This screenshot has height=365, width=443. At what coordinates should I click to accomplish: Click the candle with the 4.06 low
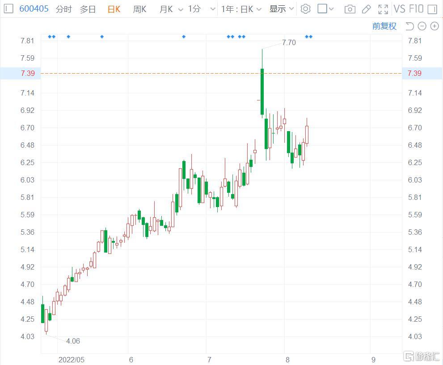tap(46, 320)
